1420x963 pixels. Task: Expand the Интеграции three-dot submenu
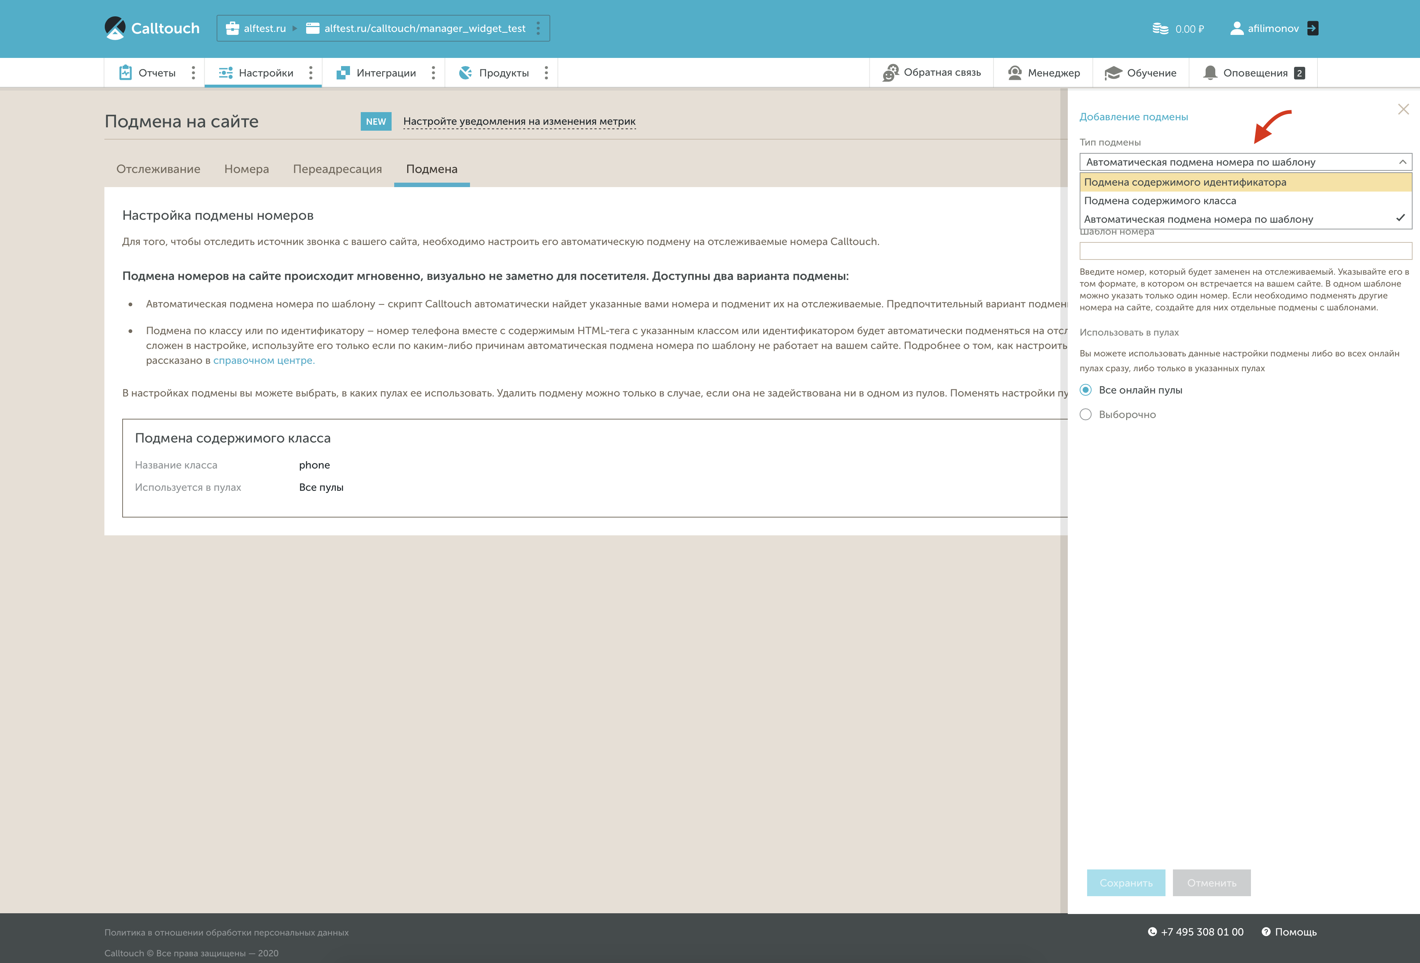click(433, 73)
